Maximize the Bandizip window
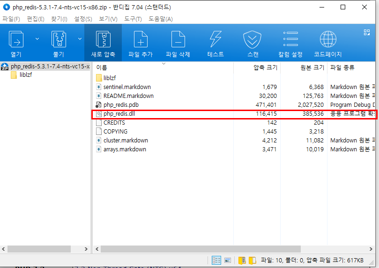 pos(343,7)
